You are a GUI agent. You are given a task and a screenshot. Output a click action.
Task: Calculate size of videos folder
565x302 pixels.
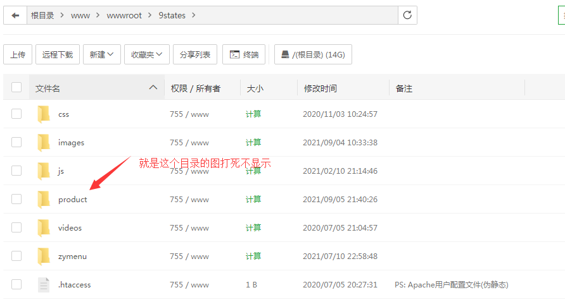pyautogui.click(x=253, y=227)
